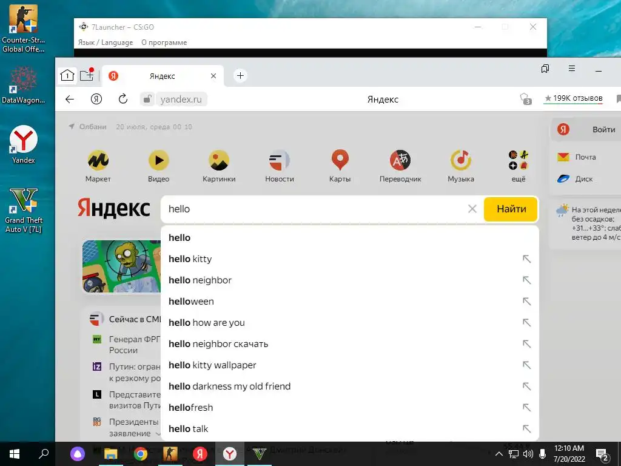
Task: Open Counter-Strike Global Offensive desktop shortcut
Action: [x=24, y=28]
